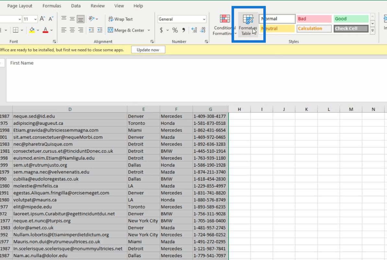Click Merge & Center button
Viewport: 387px width, 260px height.
tap(126, 30)
